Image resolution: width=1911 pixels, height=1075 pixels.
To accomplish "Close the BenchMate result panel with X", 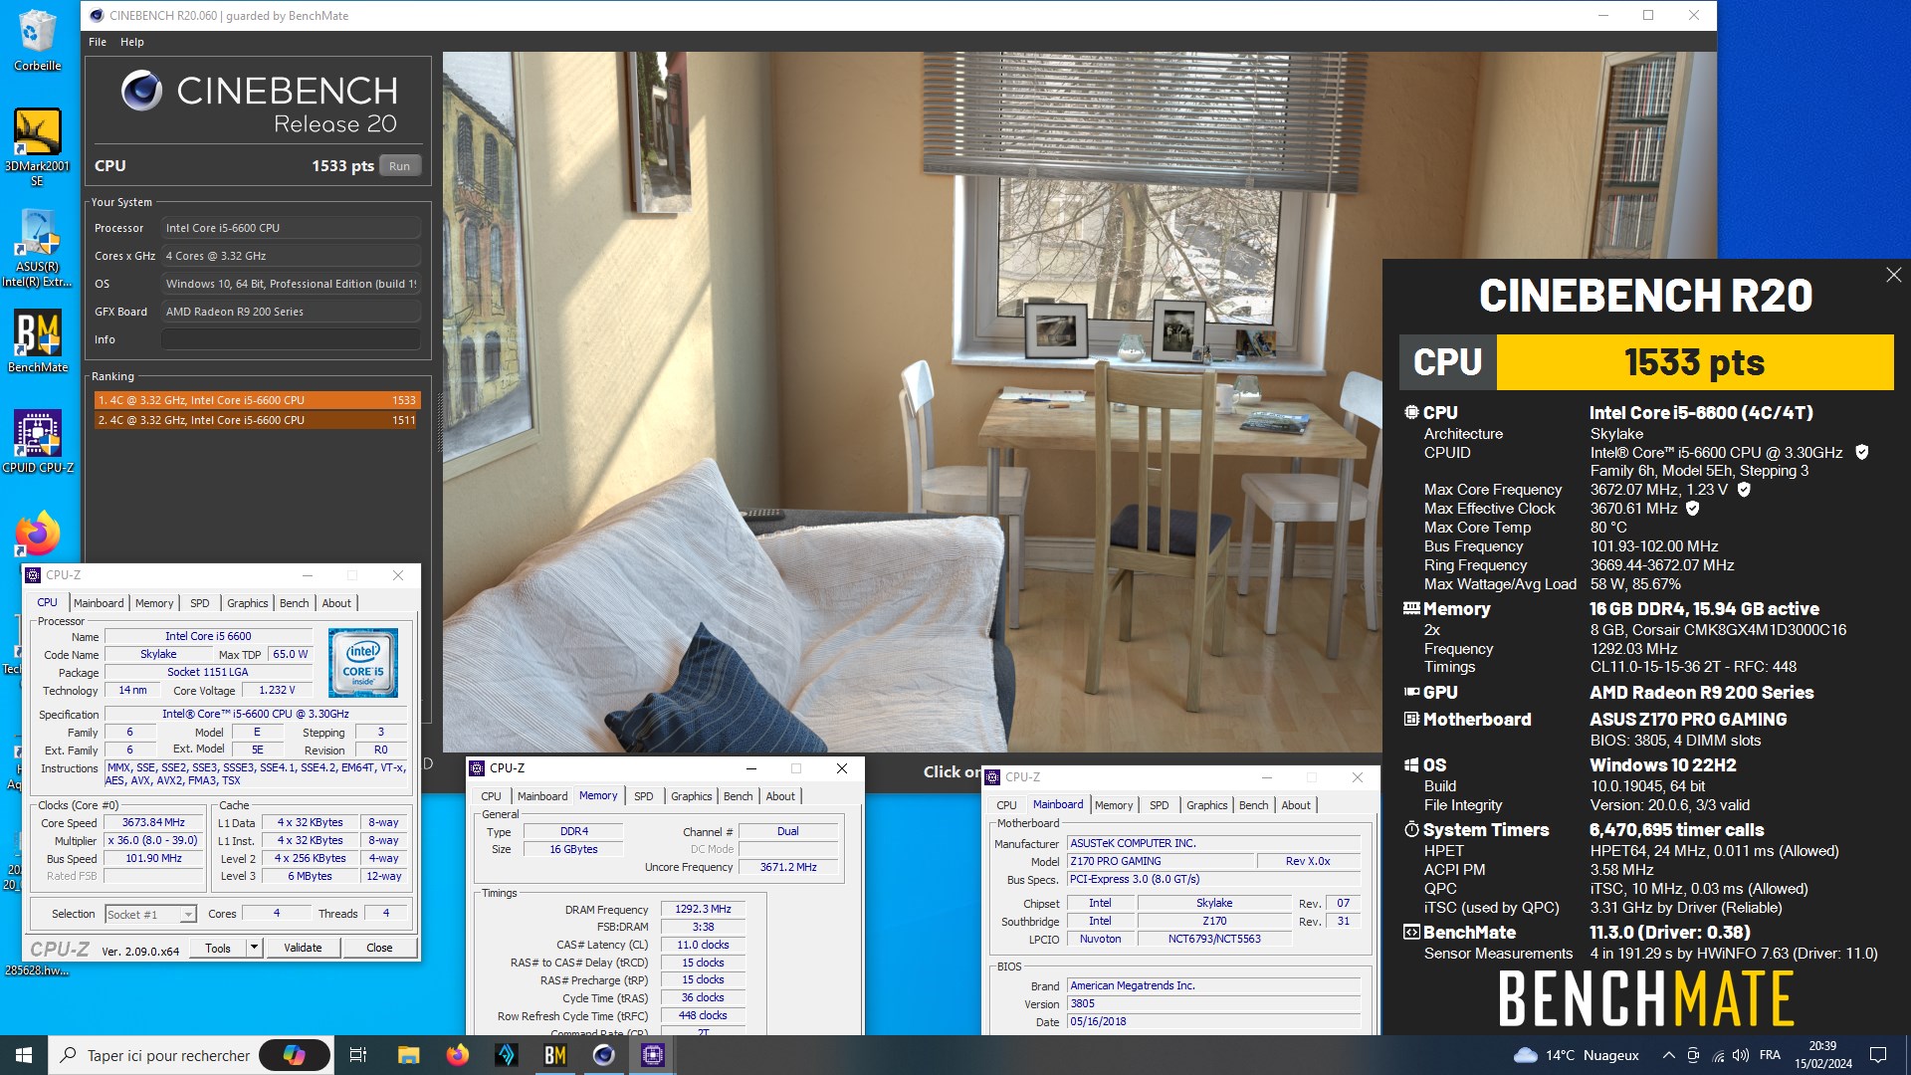I will click(1893, 275).
